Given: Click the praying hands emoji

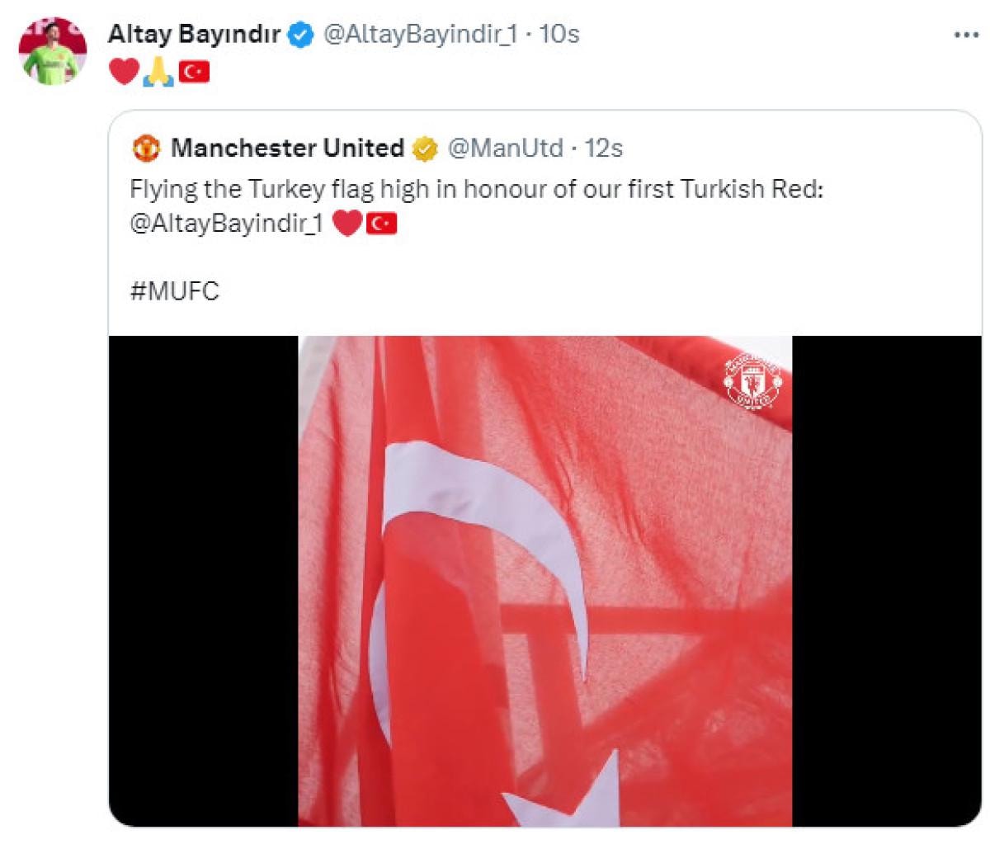Looking at the screenshot, I should [158, 73].
